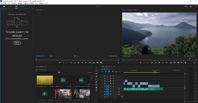The width and height of the screenshot is (198, 103).
Task: Toggle visibility eye of the third video track
Action: click(x=113, y=81)
